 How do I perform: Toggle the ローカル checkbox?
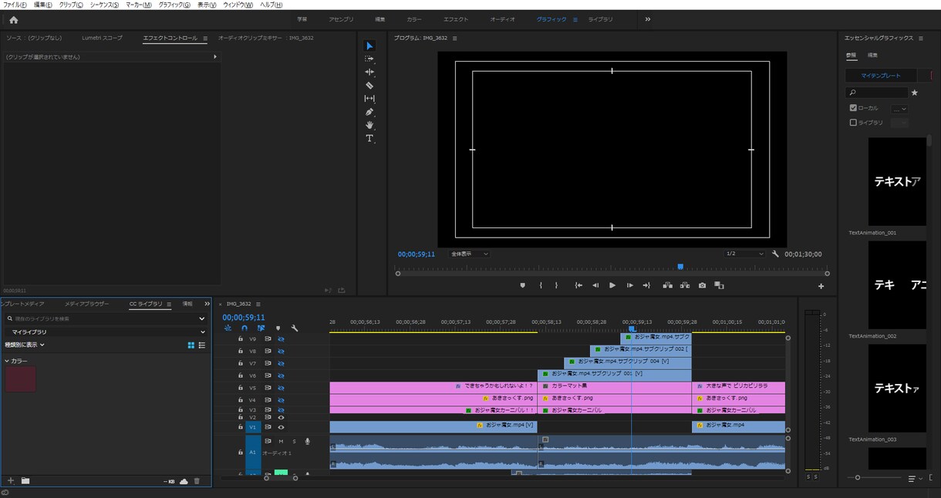[853, 108]
